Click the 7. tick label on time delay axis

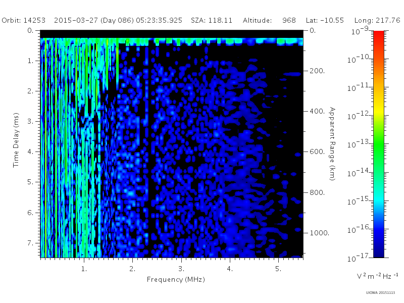pyautogui.click(x=30, y=243)
